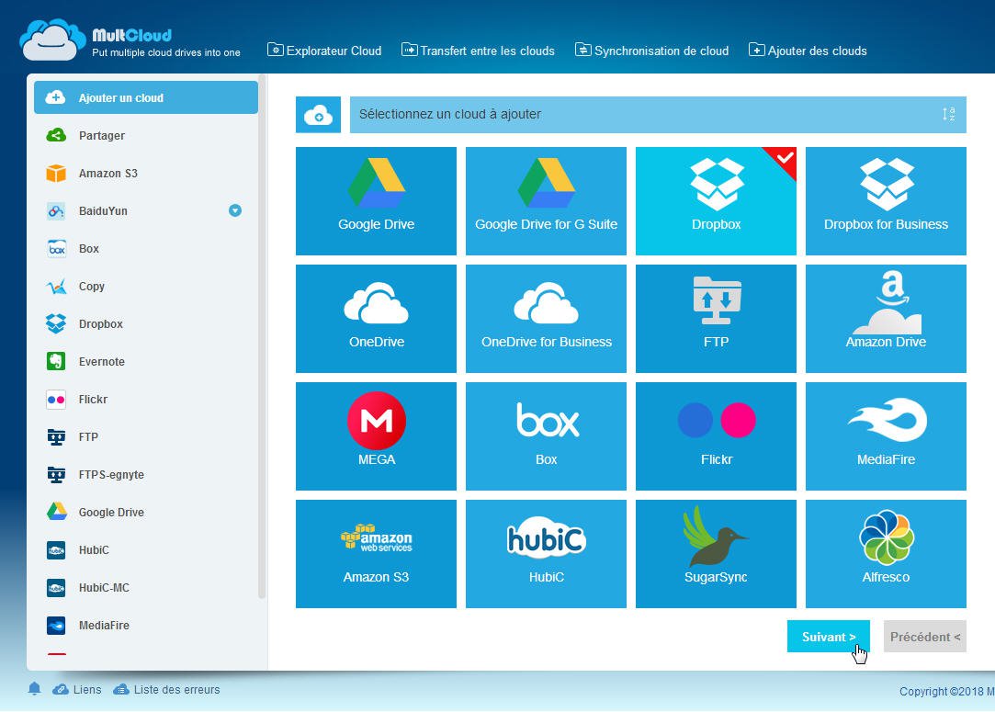
Task: Choose Google Drive for G Suite tile
Action: point(546,201)
